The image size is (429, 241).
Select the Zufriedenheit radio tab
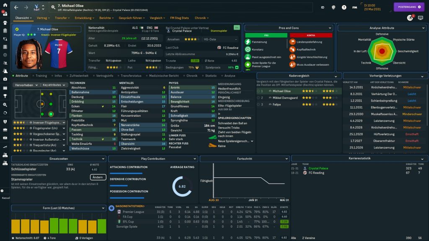click(77, 76)
